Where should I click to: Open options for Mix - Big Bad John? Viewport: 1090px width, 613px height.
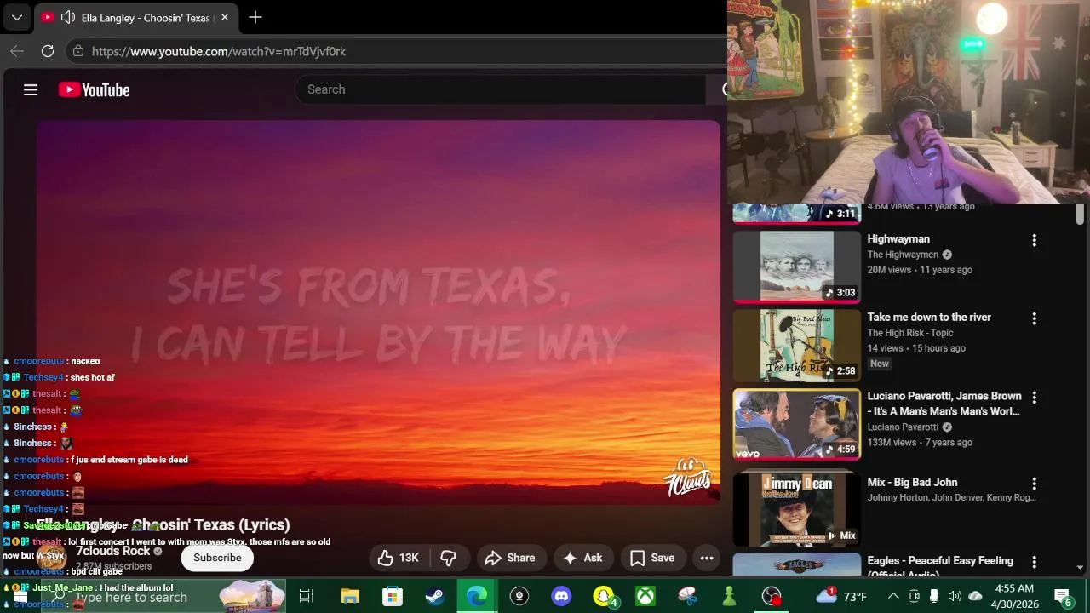[x=1034, y=484]
